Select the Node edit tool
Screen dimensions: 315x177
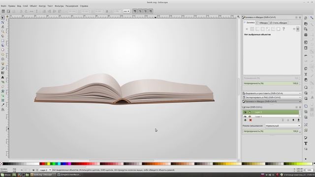2,23
